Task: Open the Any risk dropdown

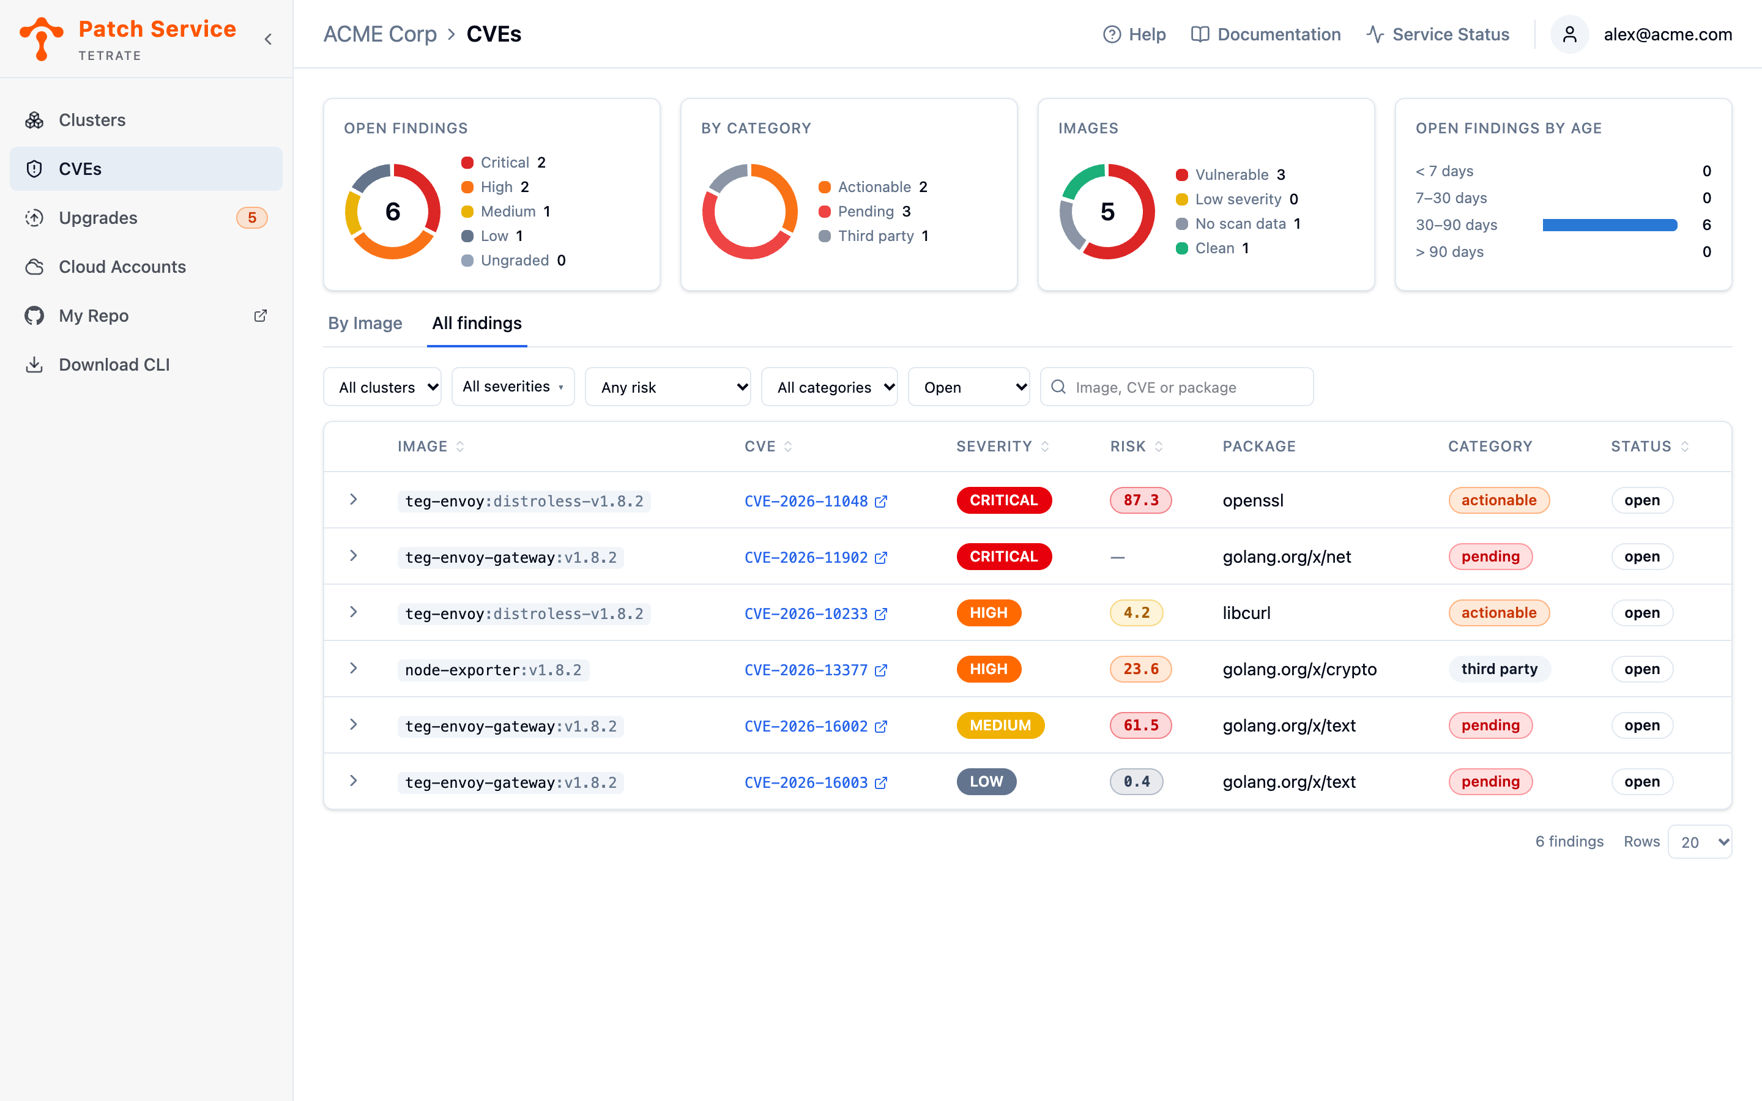Action: [667, 387]
